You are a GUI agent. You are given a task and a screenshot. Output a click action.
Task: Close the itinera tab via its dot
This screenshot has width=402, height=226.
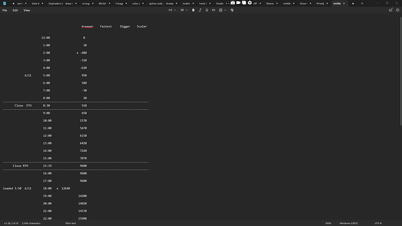pyautogui.click(x=277, y=3)
